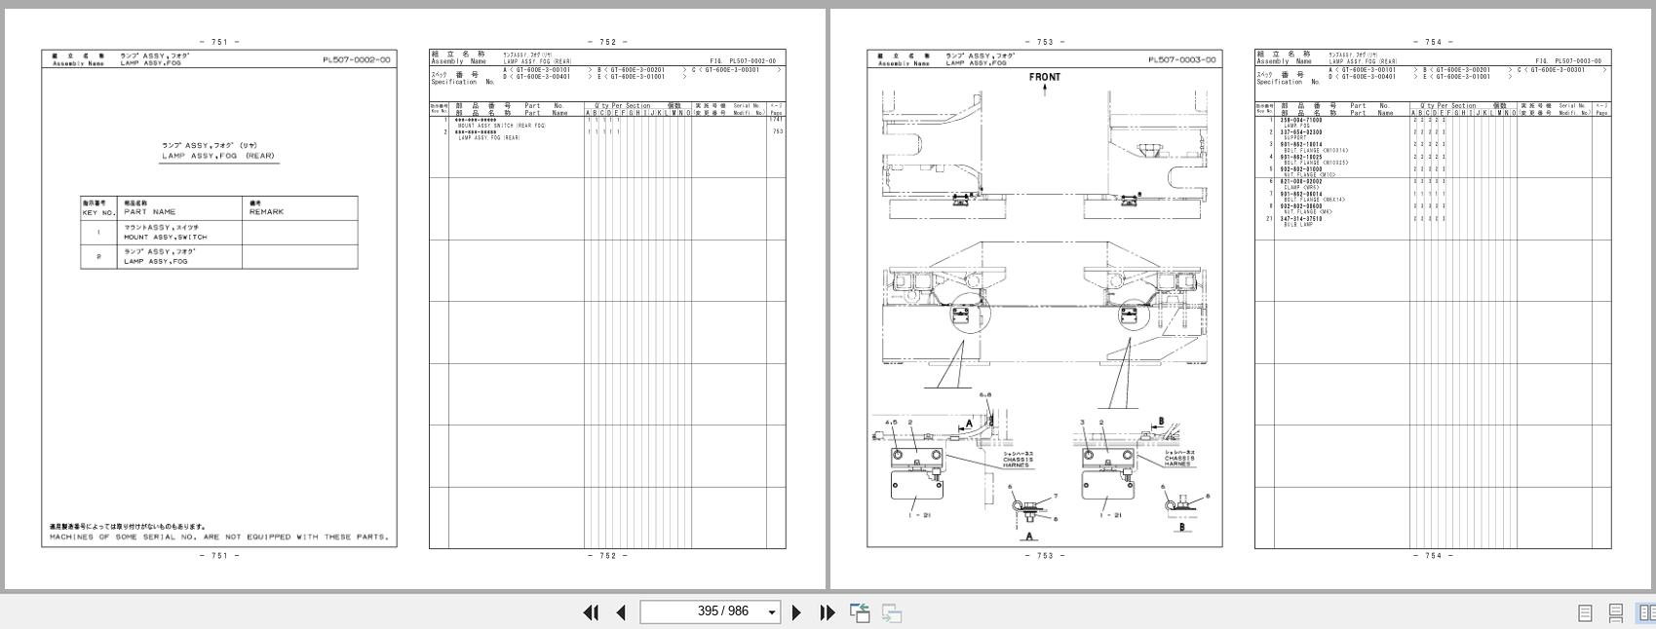Jump to the last page
Viewport: 1656px width, 629px height.
click(828, 612)
